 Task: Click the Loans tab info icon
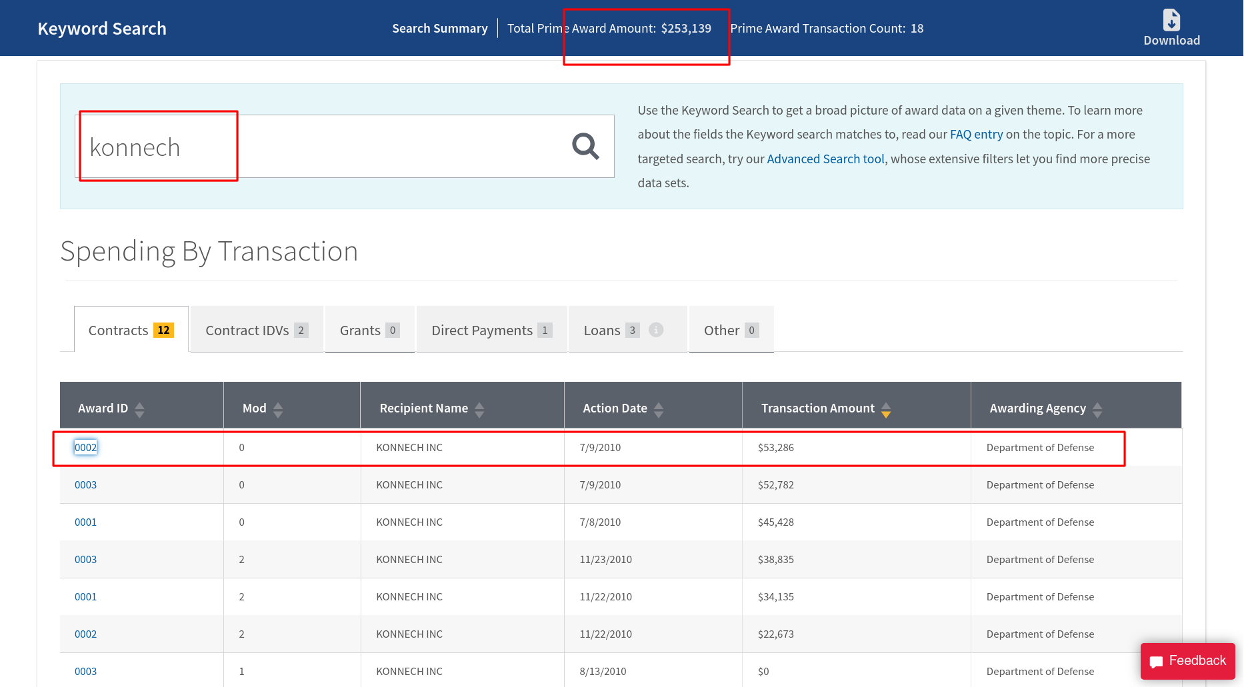coord(656,330)
